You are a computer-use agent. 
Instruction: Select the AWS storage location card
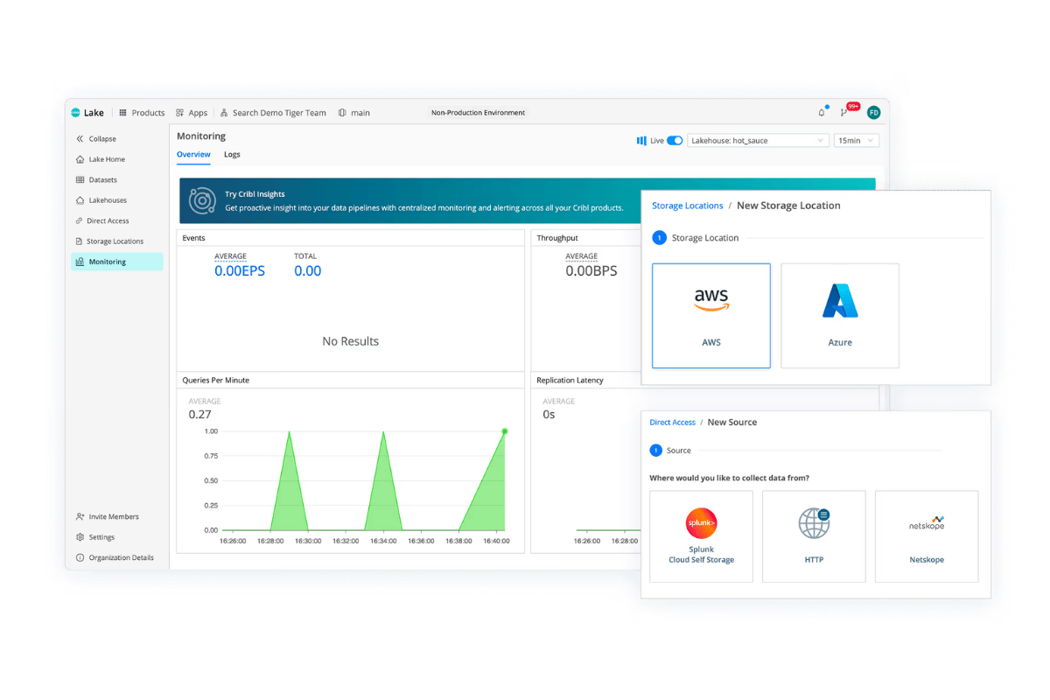(x=711, y=316)
